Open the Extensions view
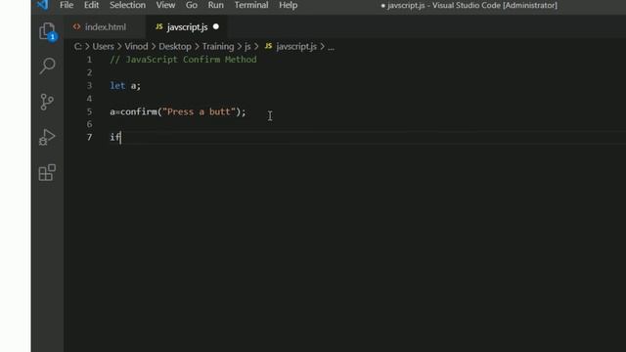 coord(47,172)
